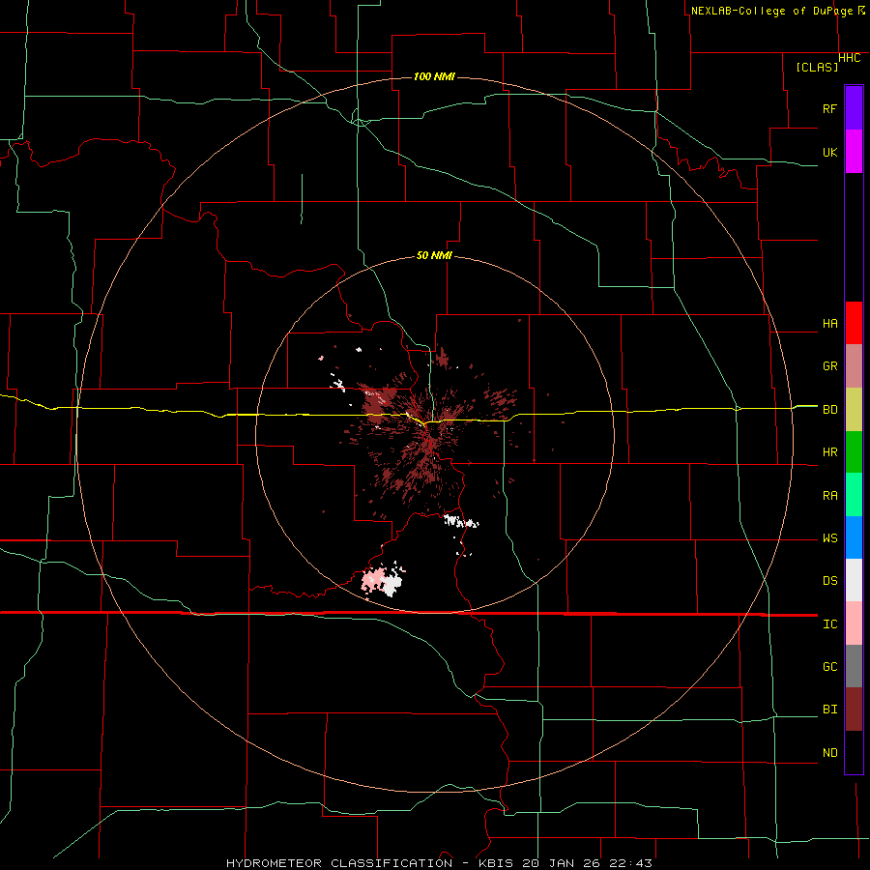Image resolution: width=870 pixels, height=870 pixels.
Task: Click the HA red legend swatch
Action: [854, 323]
